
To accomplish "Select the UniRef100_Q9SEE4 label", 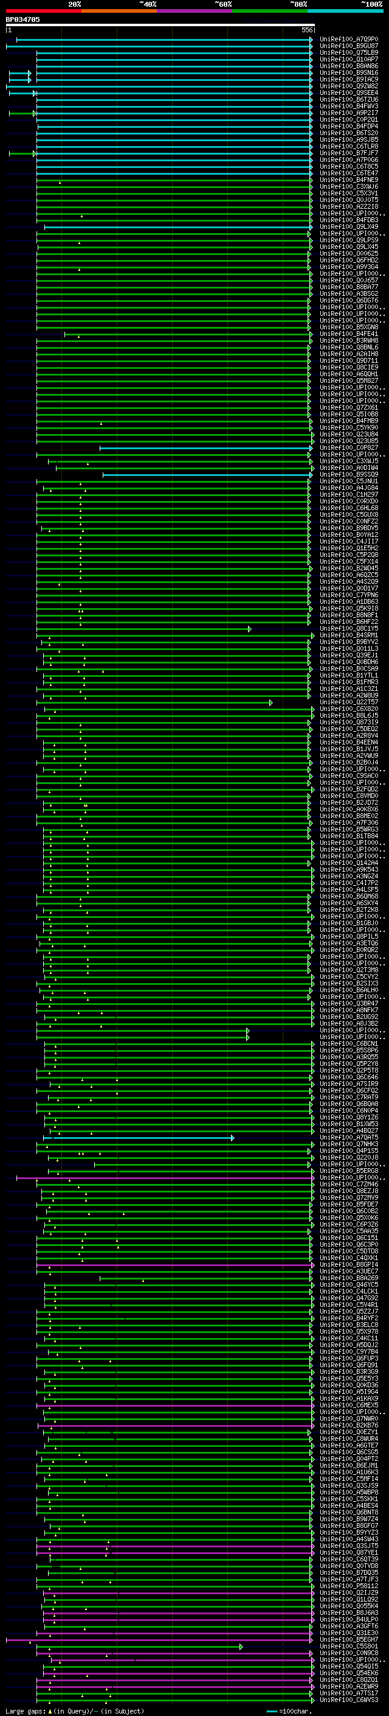I will (x=348, y=93).
